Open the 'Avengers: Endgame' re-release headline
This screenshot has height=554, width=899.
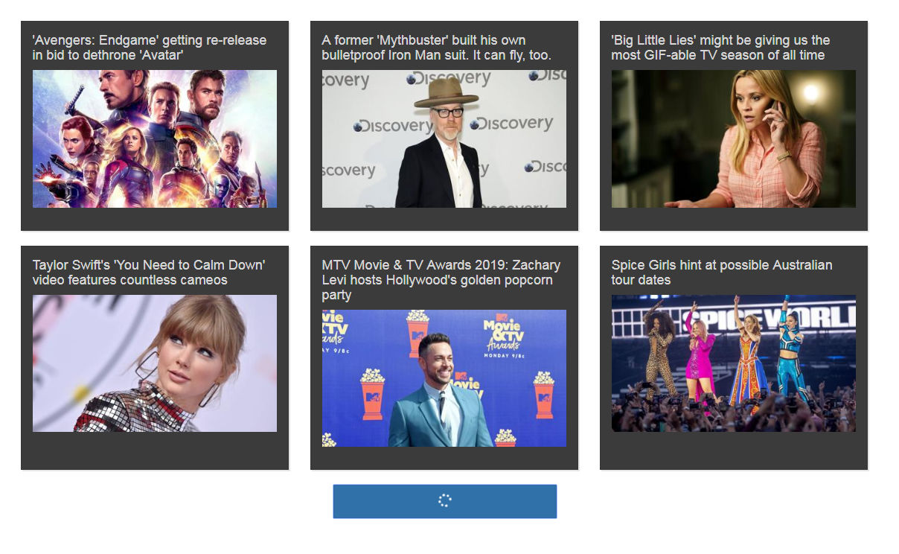coord(150,48)
